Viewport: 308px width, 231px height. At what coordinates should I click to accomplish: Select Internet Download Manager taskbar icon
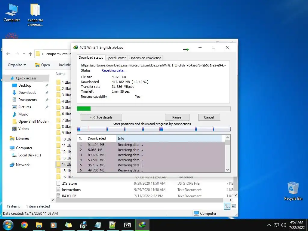[x=142, y=225]
